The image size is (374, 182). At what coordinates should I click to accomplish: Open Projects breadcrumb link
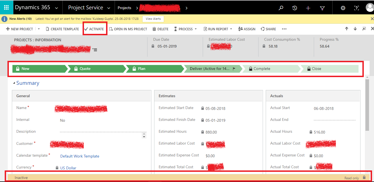124,8
